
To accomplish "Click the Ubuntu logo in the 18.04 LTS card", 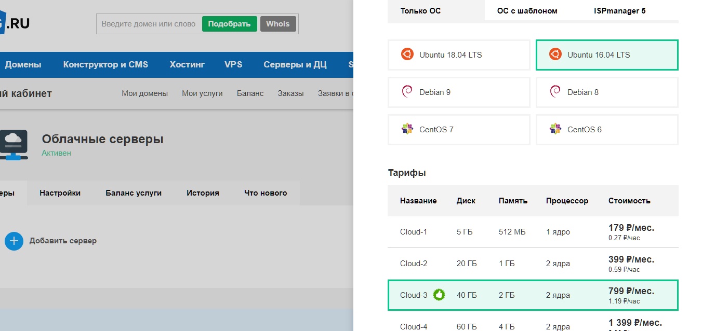I will pos(407,54).
